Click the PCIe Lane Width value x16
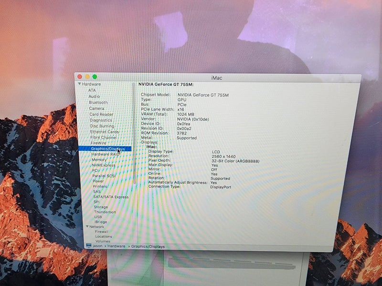 (181, 110)
